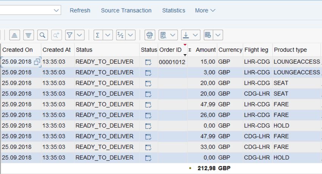Open the combo box at top left
This screenshot has height=174, width=322.
click(x=30, y=10)
